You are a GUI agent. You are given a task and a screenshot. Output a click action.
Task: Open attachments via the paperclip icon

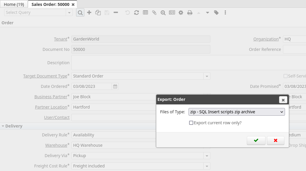154,13
